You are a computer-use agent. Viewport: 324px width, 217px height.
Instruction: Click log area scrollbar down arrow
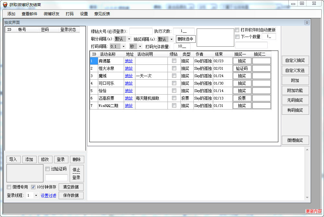(x=307, y=198)
